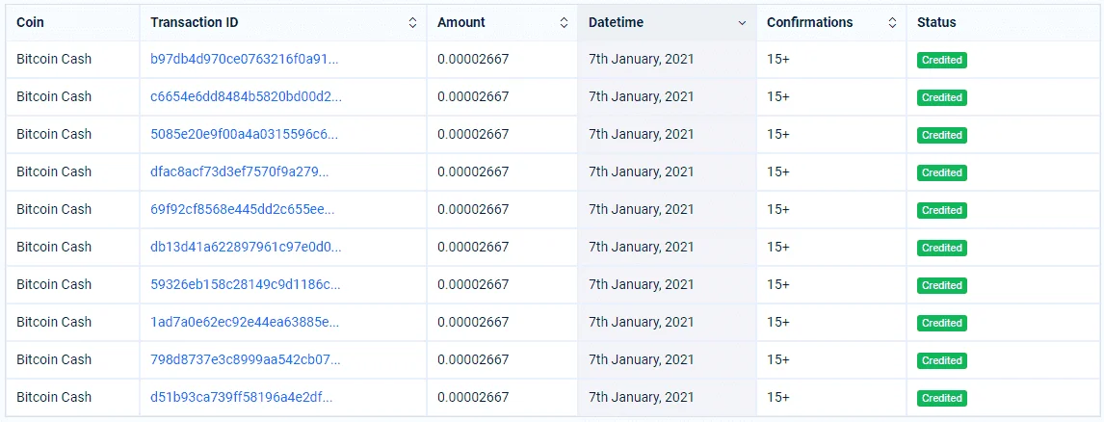Screen dimensions: 1104x422
Task: Open transaction 59326eb158c28149c9d1186c...
Action: tap(246, 284)
